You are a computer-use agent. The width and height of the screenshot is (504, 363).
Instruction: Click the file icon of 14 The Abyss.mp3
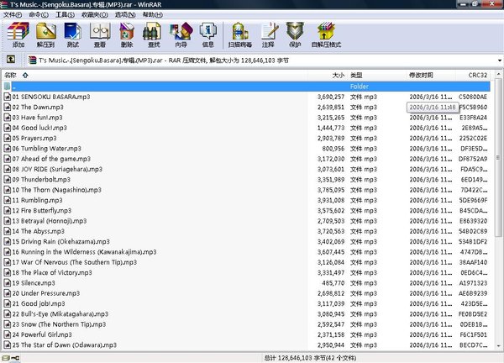(x=7, y=231)
